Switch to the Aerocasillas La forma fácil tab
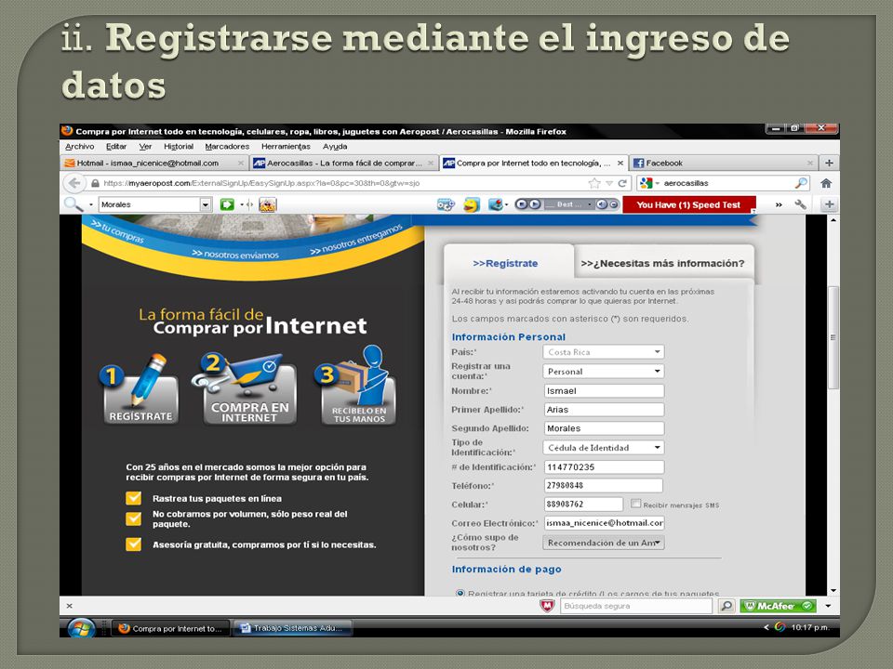This screenshot has height=669, width=893. click(343, 163)
